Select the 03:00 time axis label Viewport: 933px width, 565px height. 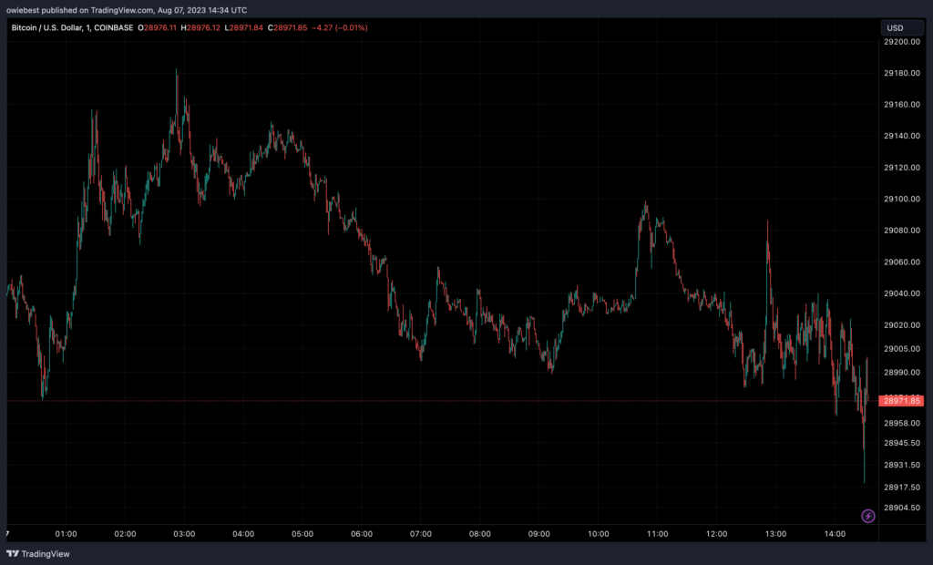184,534
